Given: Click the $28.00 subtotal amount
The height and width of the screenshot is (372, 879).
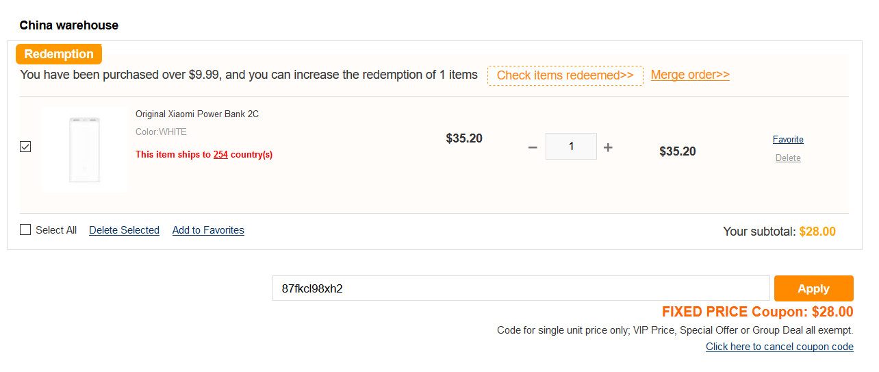Looking at the screenshot, I should (x=817, y=232).
